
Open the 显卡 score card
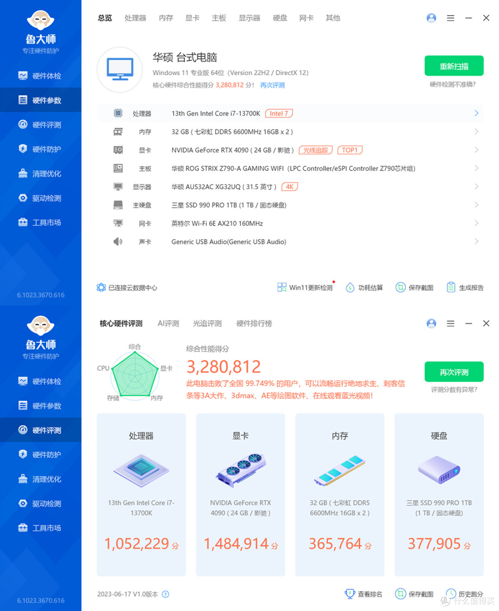tap(241, 495)
